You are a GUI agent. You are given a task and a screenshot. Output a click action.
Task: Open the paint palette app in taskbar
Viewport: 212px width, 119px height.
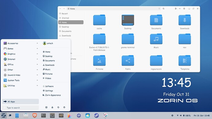click(x=105, y=116)
